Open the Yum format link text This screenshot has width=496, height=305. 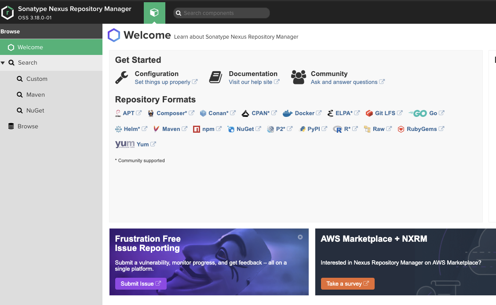point(142,145)
